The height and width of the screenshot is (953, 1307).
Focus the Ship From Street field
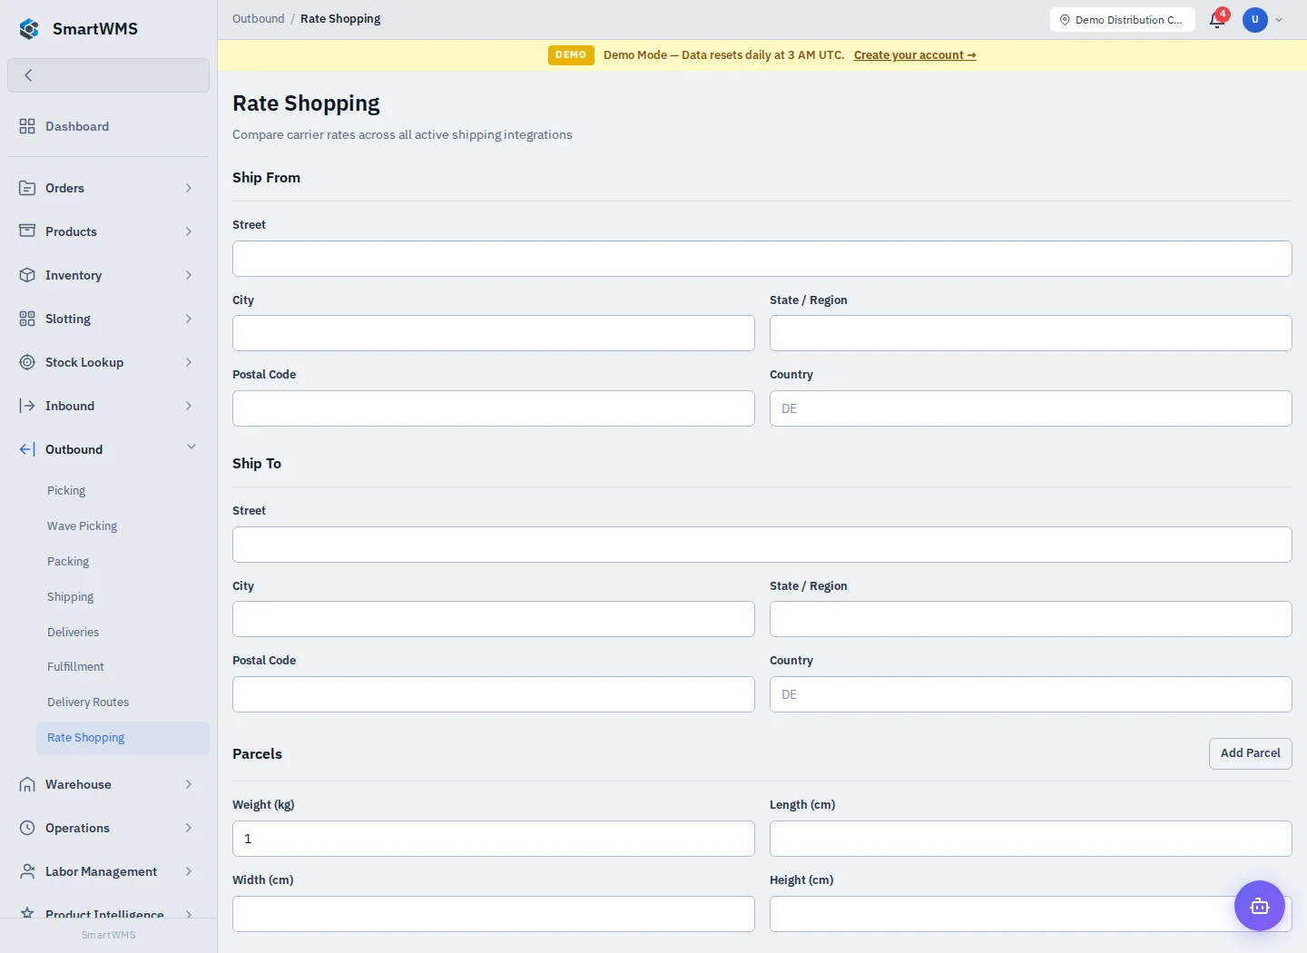[x=762, y=259]
